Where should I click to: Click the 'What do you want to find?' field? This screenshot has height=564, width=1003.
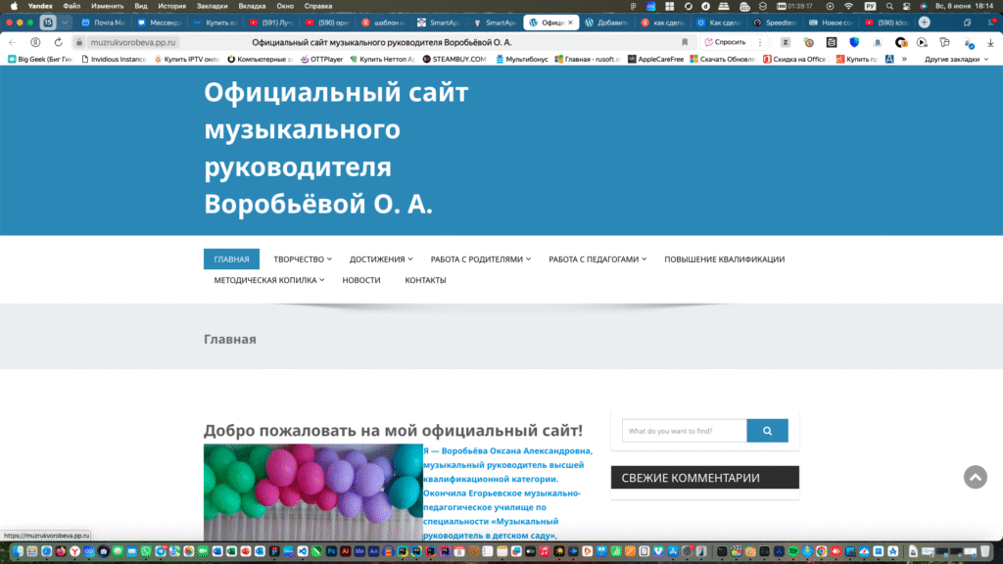(x=684, y=431)
